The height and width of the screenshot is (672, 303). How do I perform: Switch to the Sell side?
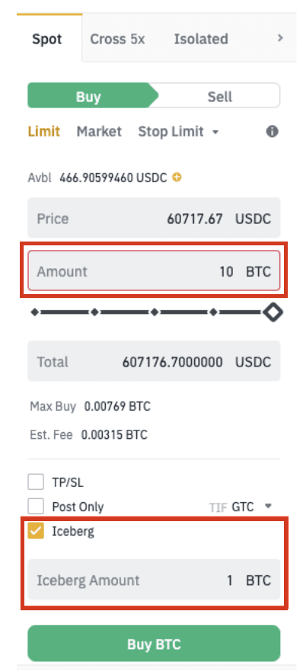coord(220,96)
